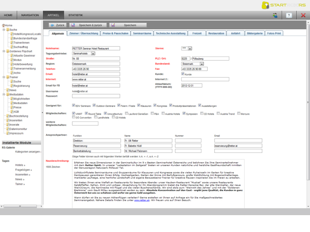
Task: Click the Suchauftrag page icon
Action: pos(12,47)
